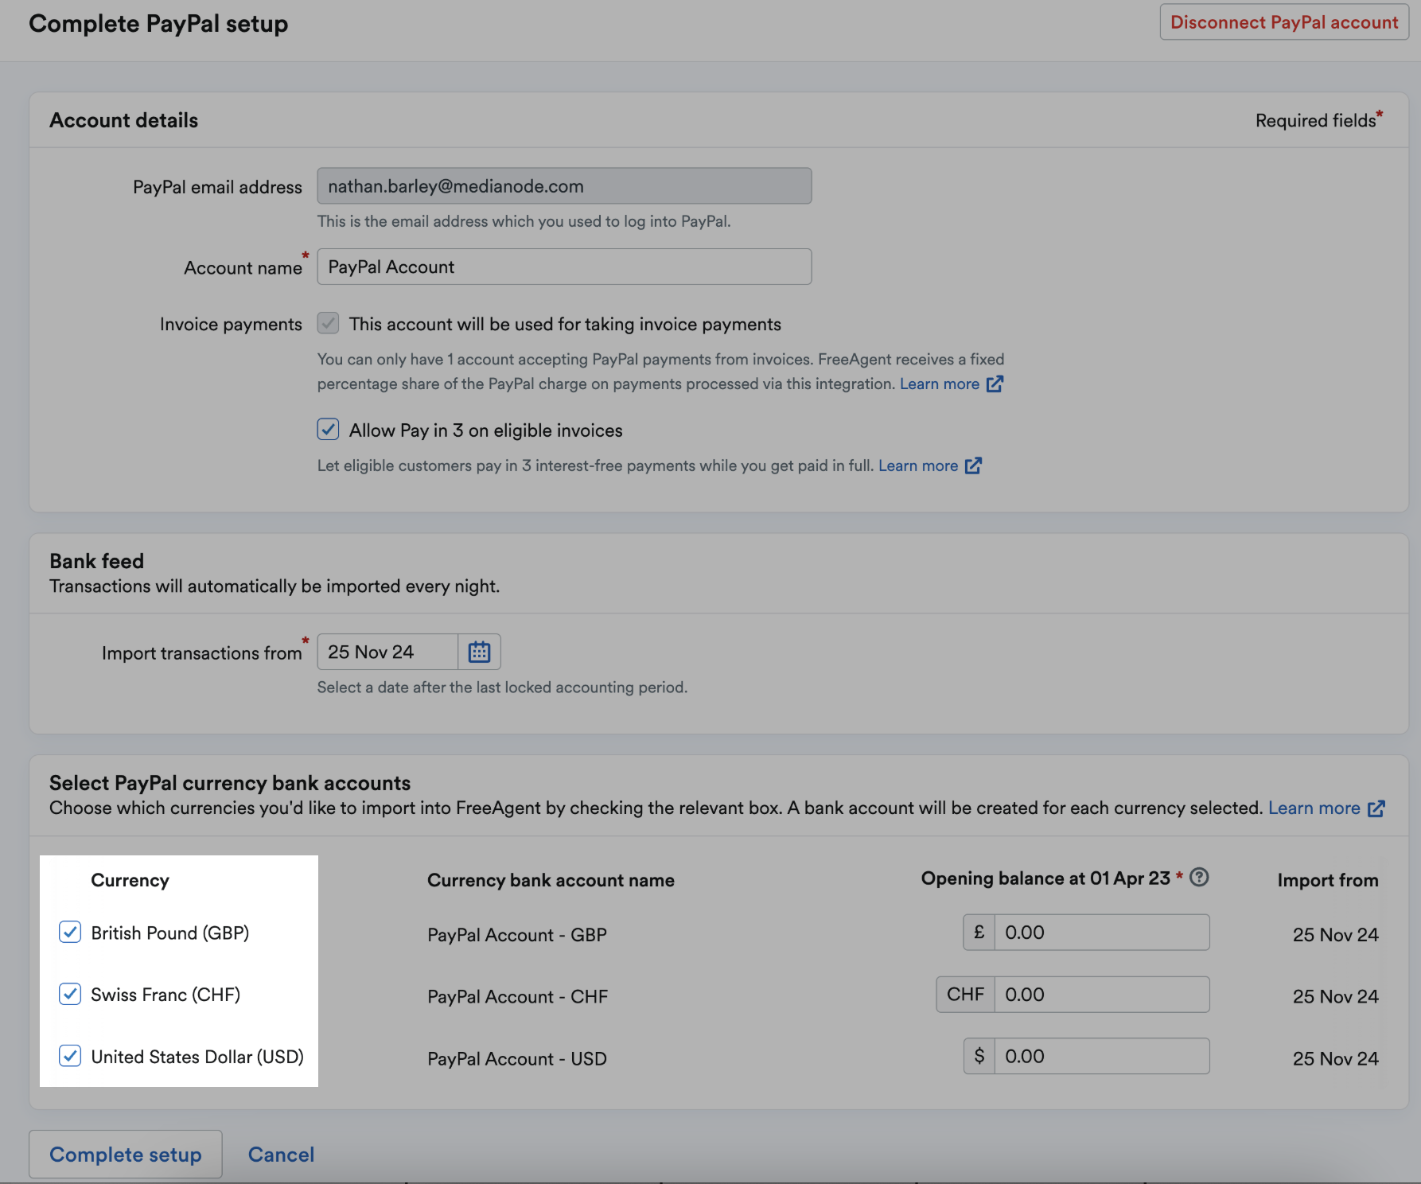This screenshot has width=1421, height=1184.
Task: Open the calendar date picker icon
Action: click(x=479, y=652)
